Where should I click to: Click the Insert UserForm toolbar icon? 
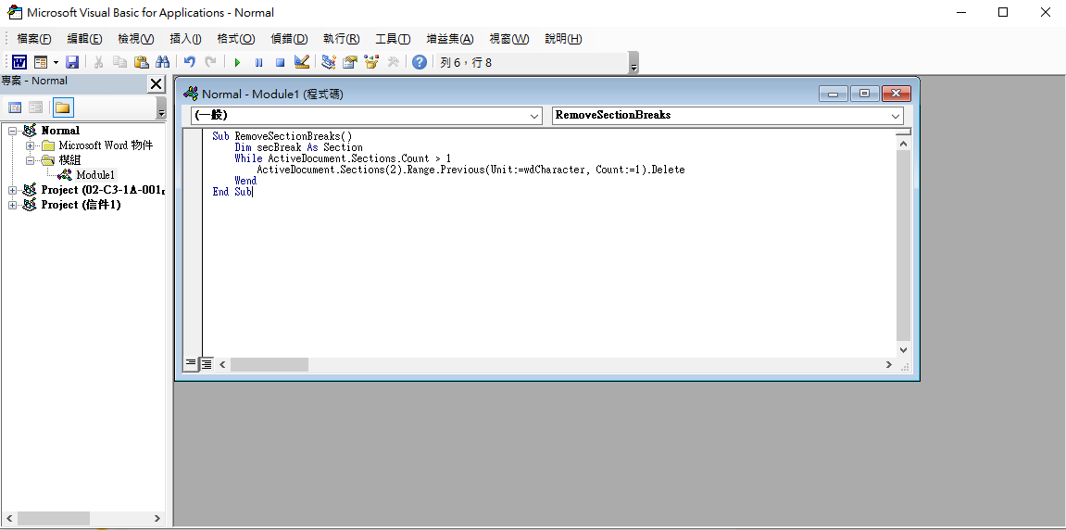41,63
